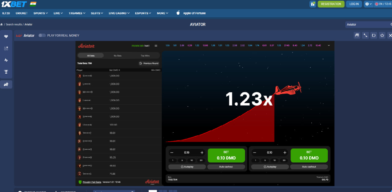Open favorites heart in left sidebar
The image size is (392, 192).
(x=6, y=37)
